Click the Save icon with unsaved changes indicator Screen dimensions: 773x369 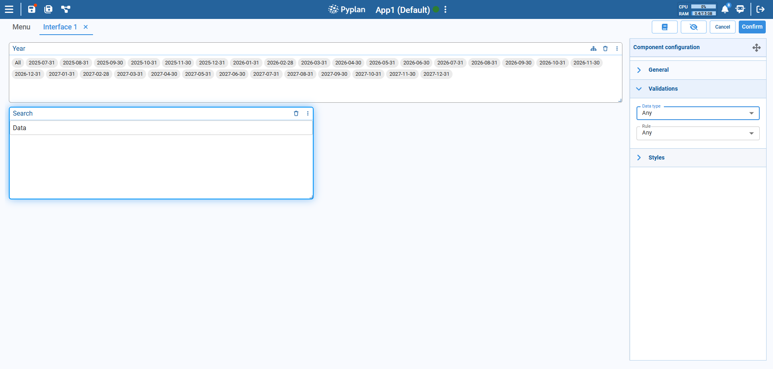click(32, 9)
